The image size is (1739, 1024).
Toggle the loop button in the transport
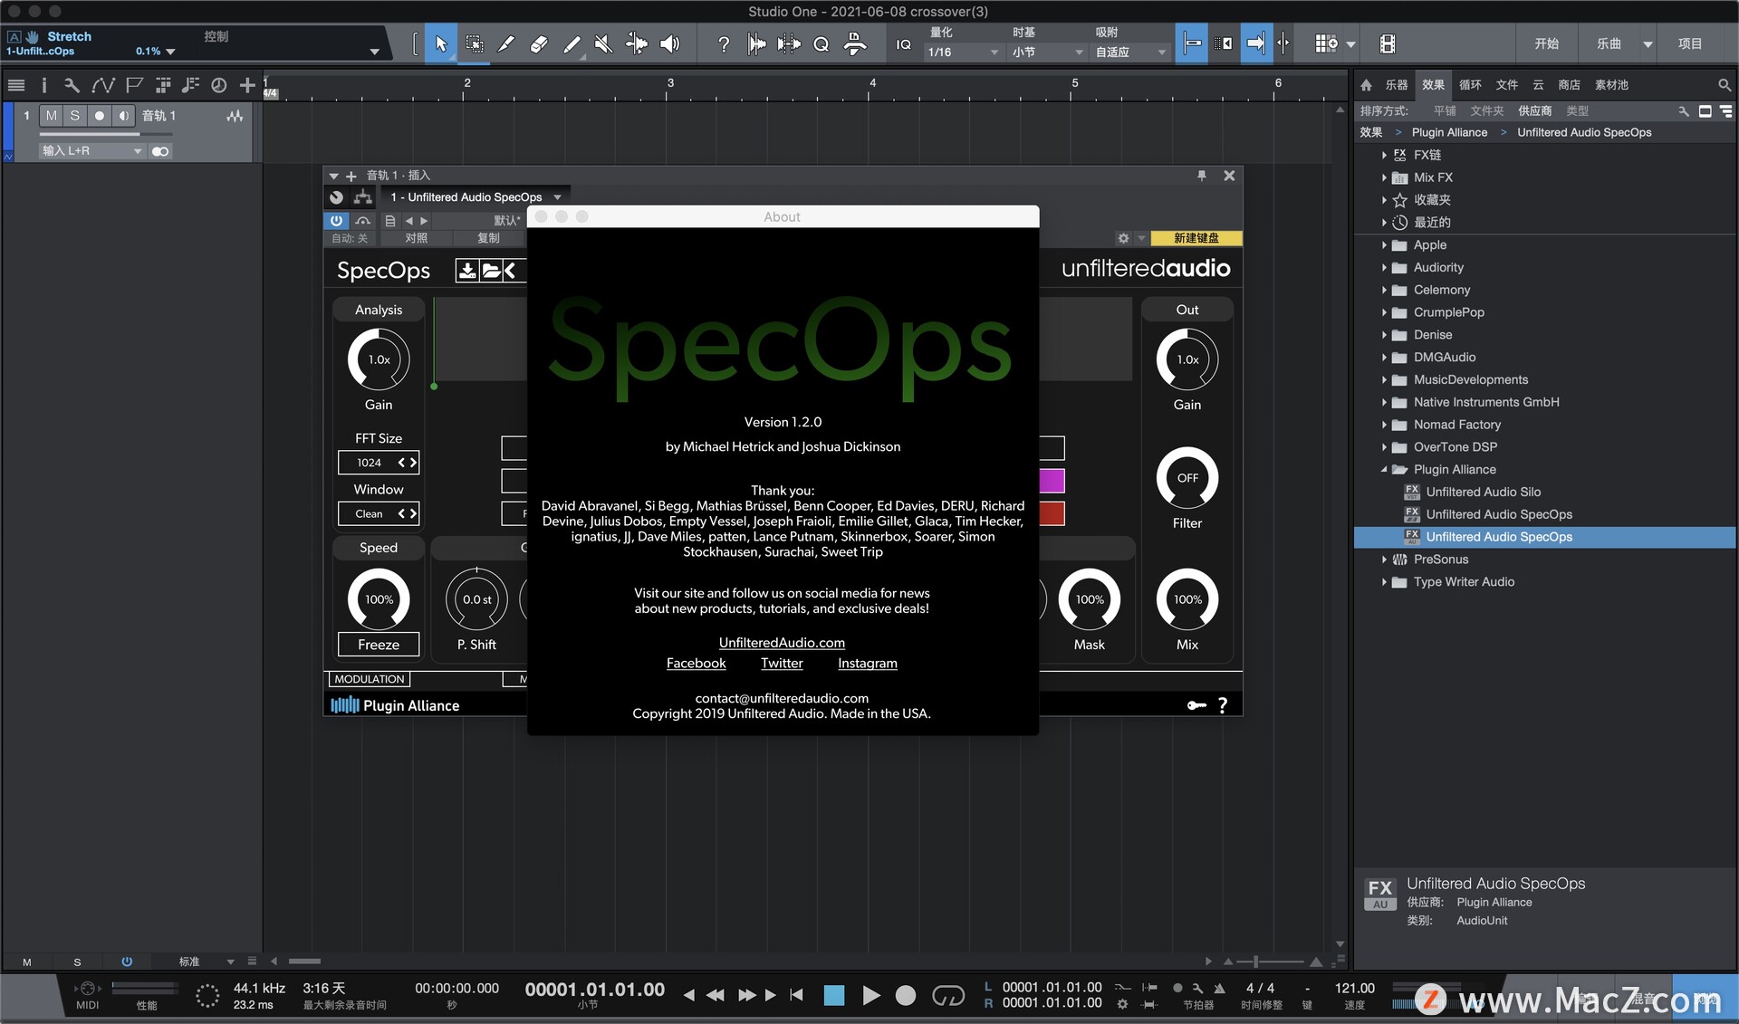948,996
